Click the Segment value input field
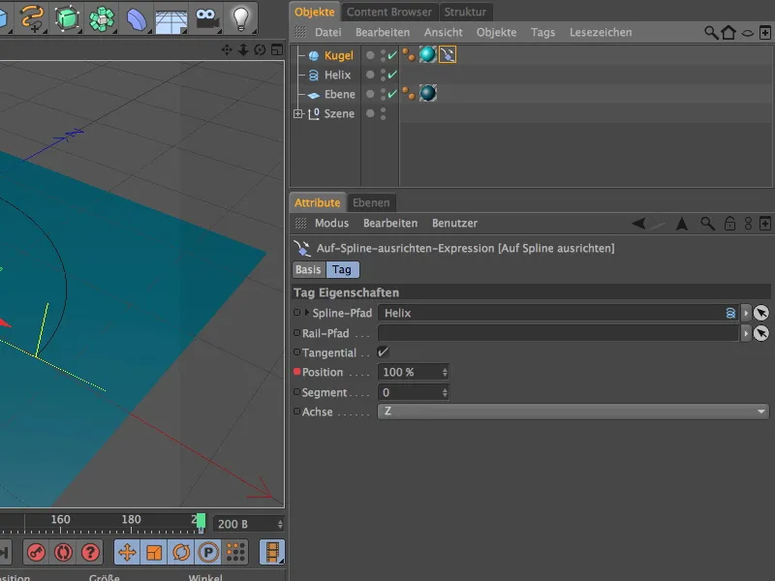This screenshot has height=581, width=775. pyautogui.click(x=410, y=392)
